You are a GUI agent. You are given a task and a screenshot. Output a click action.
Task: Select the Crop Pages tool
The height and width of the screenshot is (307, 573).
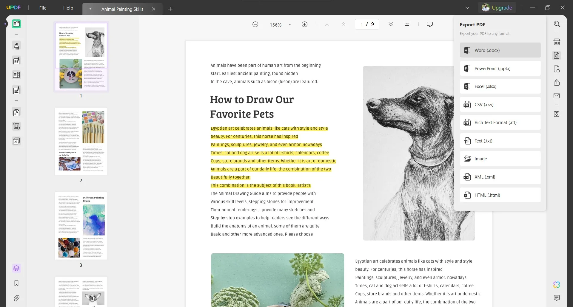[x=16, y=126]
